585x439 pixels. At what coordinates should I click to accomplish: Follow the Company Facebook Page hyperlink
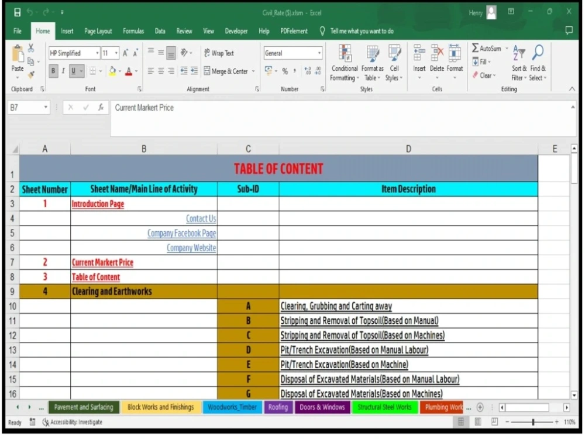tap(182, 233)
